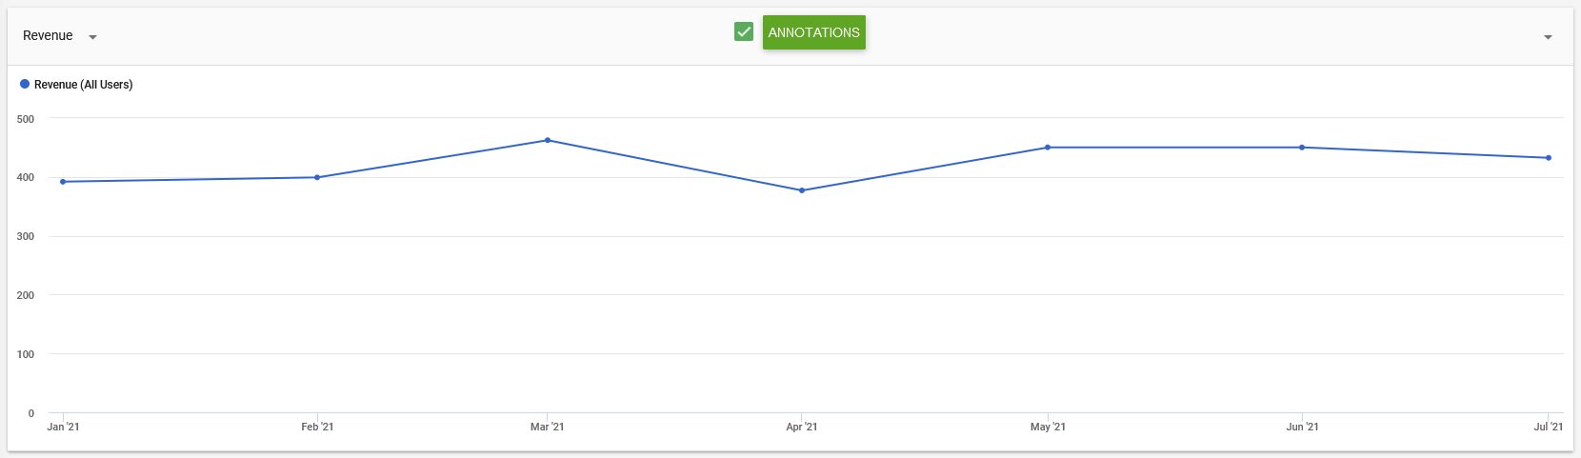Click the Mar '21 x-axis label
The height and width of the screenshot is (458, 1581).
click(x=547, y=427)
